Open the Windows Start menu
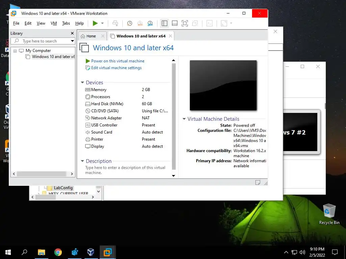Viewport: 346px width, 259px height. coord(8,252)
